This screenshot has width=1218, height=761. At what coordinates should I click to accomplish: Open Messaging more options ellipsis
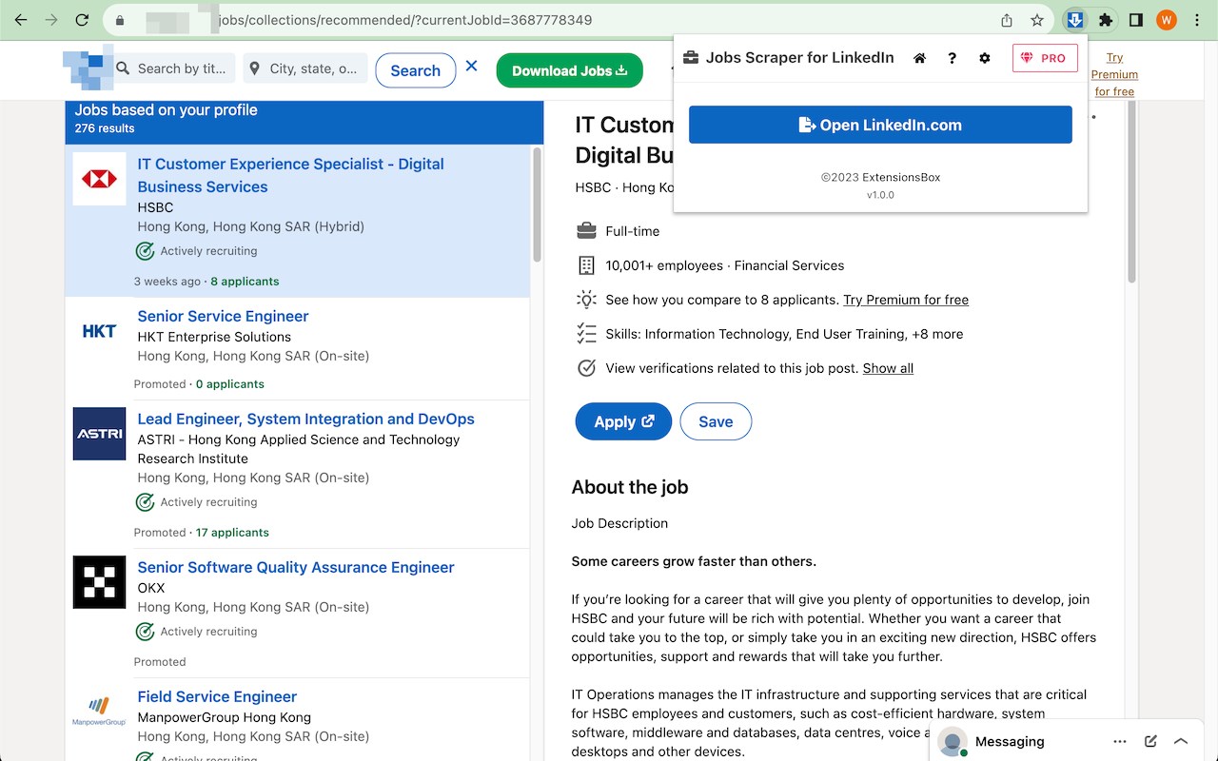click(1120, 741)
